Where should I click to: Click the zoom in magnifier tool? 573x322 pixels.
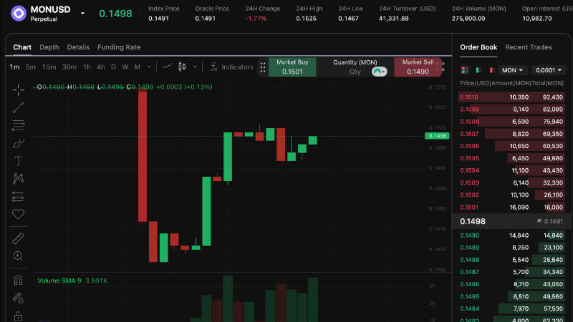(18, 255)
